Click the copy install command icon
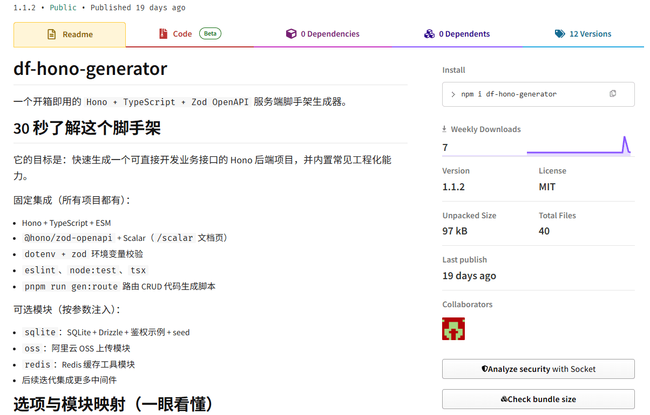Screen dimensions: 650x415 pos(613,93)
